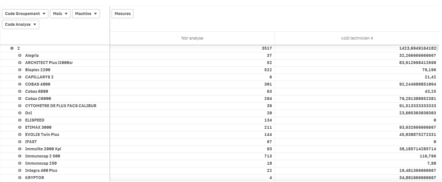This screenshot has height=182, width=442.
Task: Expand the Alegria machine row
Action: 20,56
